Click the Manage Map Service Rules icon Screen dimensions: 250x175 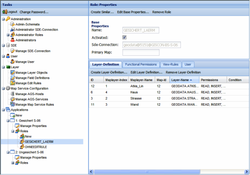pos(12,104)
